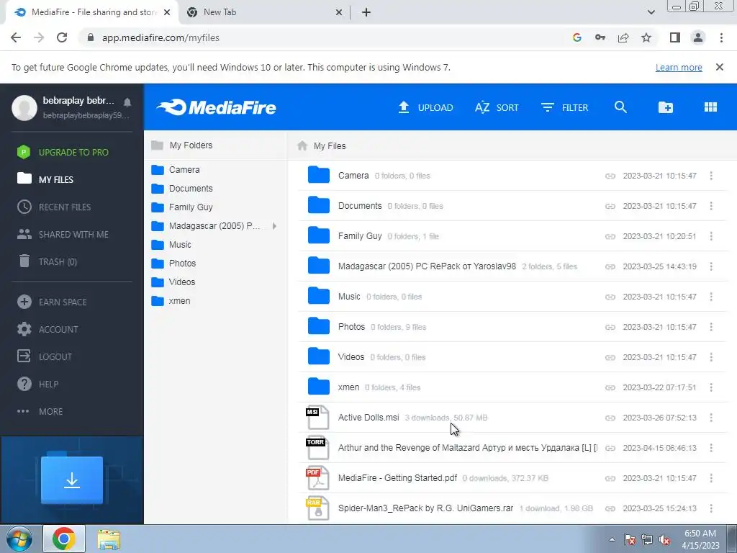Open options menu for xmen folder

coord(711,387)
